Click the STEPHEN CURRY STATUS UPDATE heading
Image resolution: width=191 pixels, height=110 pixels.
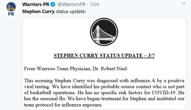(104, 56)
